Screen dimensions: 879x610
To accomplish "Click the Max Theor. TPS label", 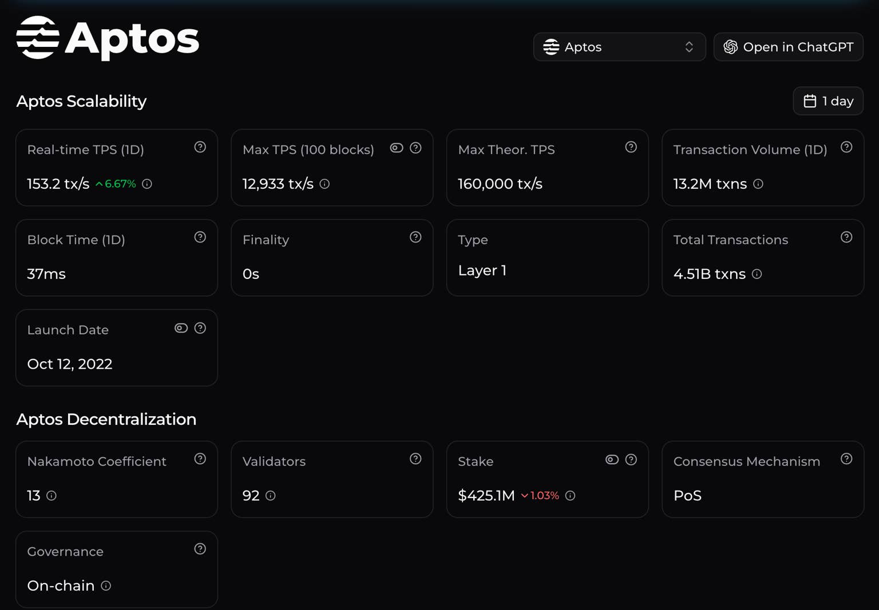I will point(506,150).
